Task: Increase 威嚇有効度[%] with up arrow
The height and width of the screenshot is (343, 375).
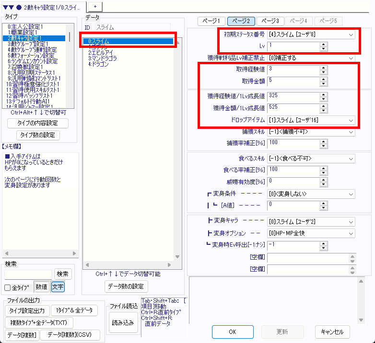Action: 324,179
